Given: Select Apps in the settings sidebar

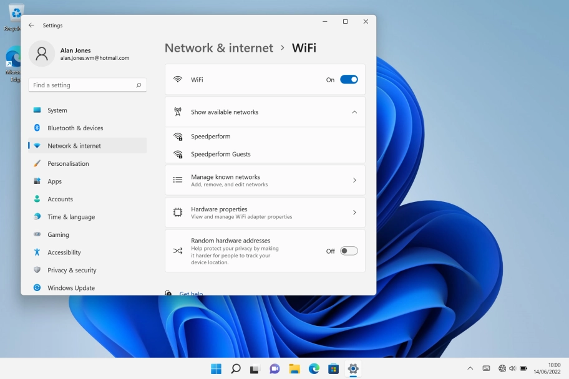Looking at the screenshot, I should 55,181.
